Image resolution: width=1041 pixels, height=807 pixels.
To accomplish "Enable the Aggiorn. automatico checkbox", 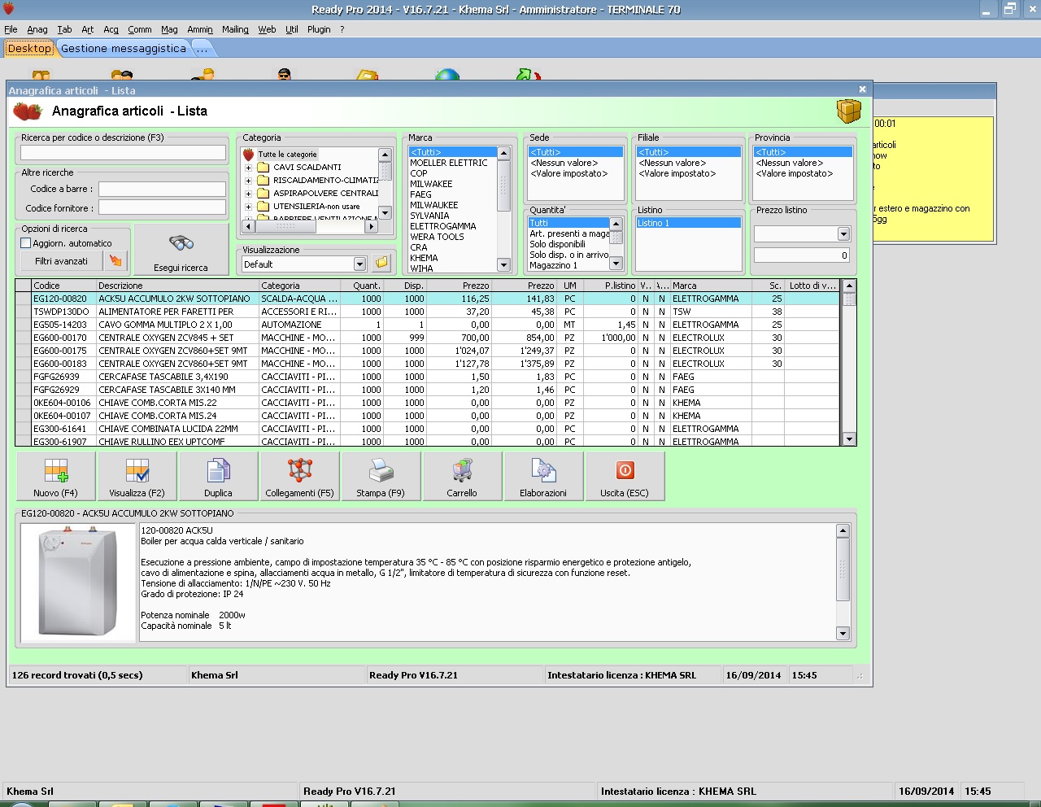I will [x=26, y=243].
